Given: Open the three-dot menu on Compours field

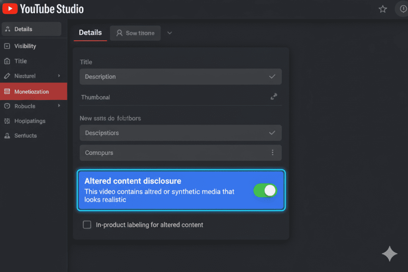Looking at the screenshot, I should (273, 153).
